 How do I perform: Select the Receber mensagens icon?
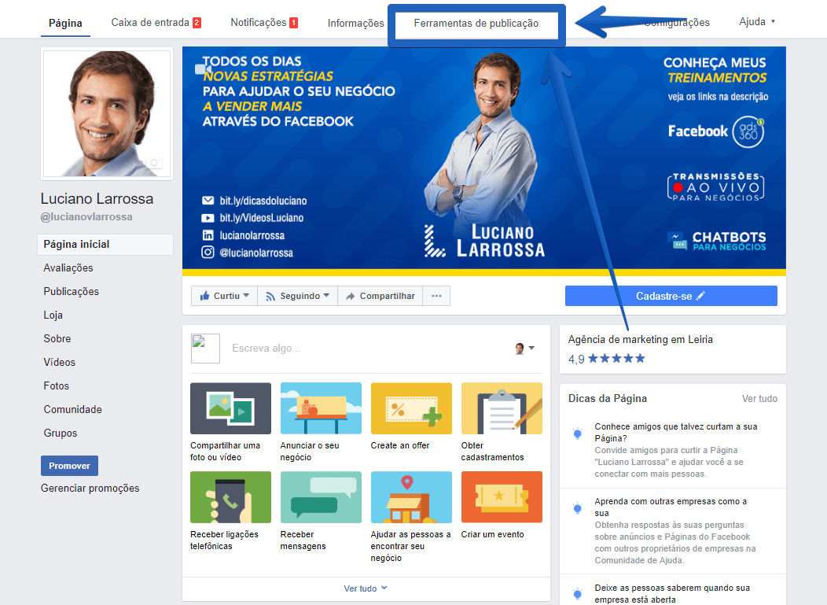[x=321, y=497]
